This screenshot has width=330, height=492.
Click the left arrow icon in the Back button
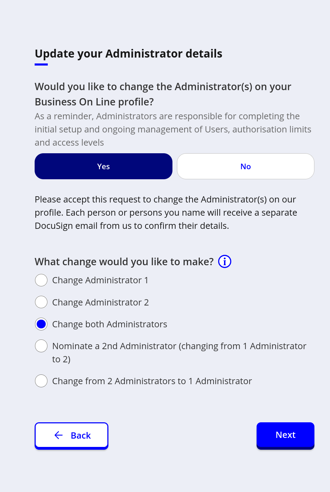59,435
